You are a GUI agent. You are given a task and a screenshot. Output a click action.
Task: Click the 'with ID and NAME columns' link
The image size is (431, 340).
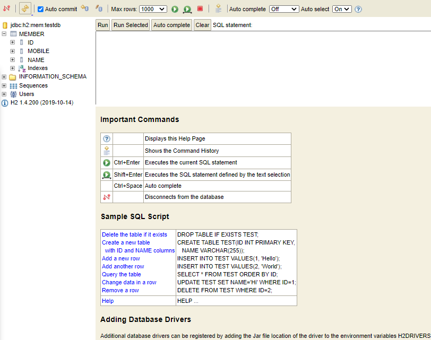140,250
